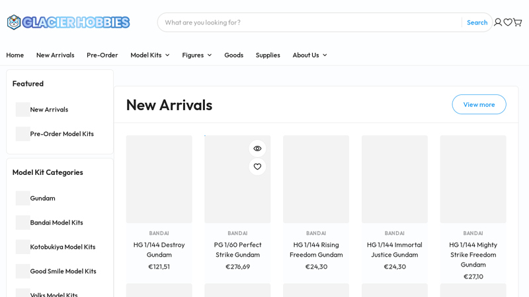Open HG 1/144 Rising Freedom Gundam image

click(316, 179)
